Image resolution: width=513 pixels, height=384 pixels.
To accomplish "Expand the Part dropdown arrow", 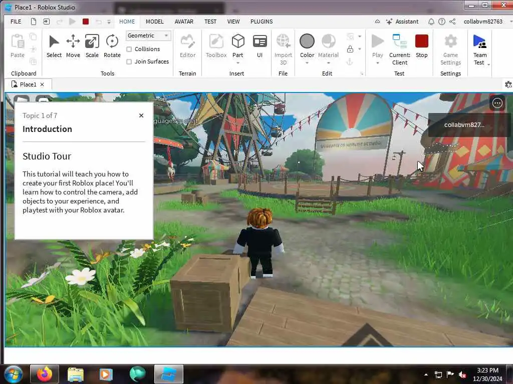I will [238, 62].
